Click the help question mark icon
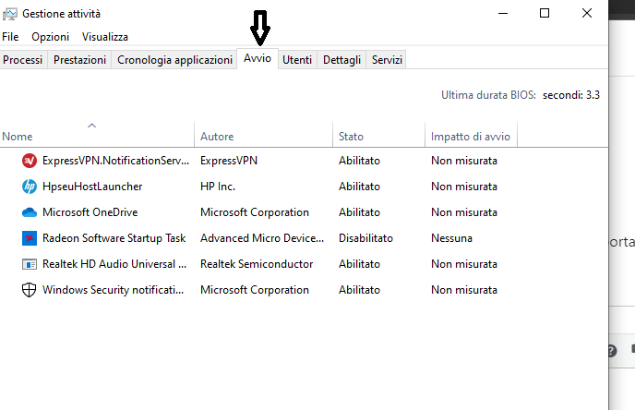The image size is (635, 410). click(x=612, y=351)
